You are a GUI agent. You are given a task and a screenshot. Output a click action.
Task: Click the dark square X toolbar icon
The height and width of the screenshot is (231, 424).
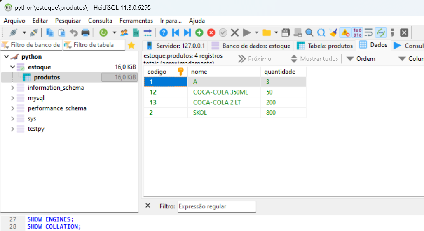(404, 32)
